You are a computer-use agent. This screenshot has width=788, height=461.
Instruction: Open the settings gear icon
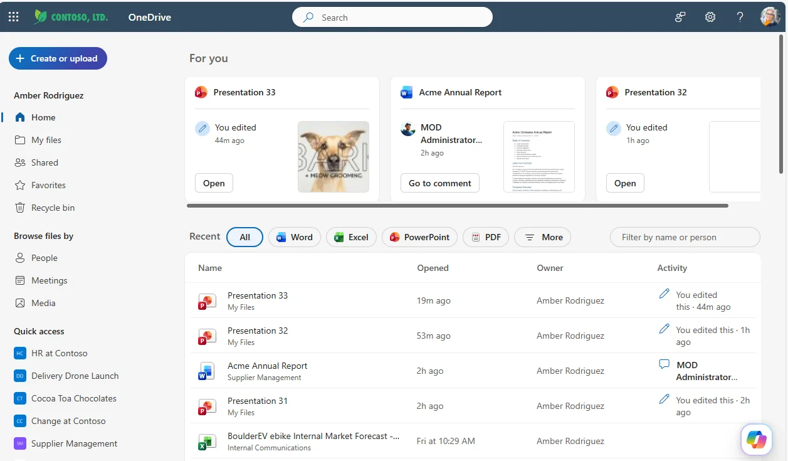coord(710,18)
